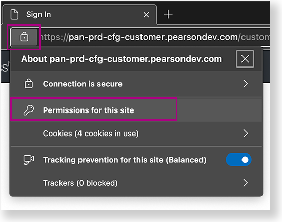Screen dimensions: 282x222
Task: Click the padlock icon beside Connection is secure
Action: [x=29, y=84]
